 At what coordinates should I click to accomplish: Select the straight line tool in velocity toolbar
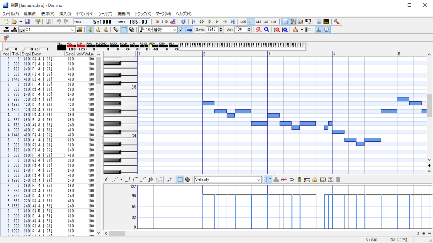pyautogui.click(x=115, y=180)
